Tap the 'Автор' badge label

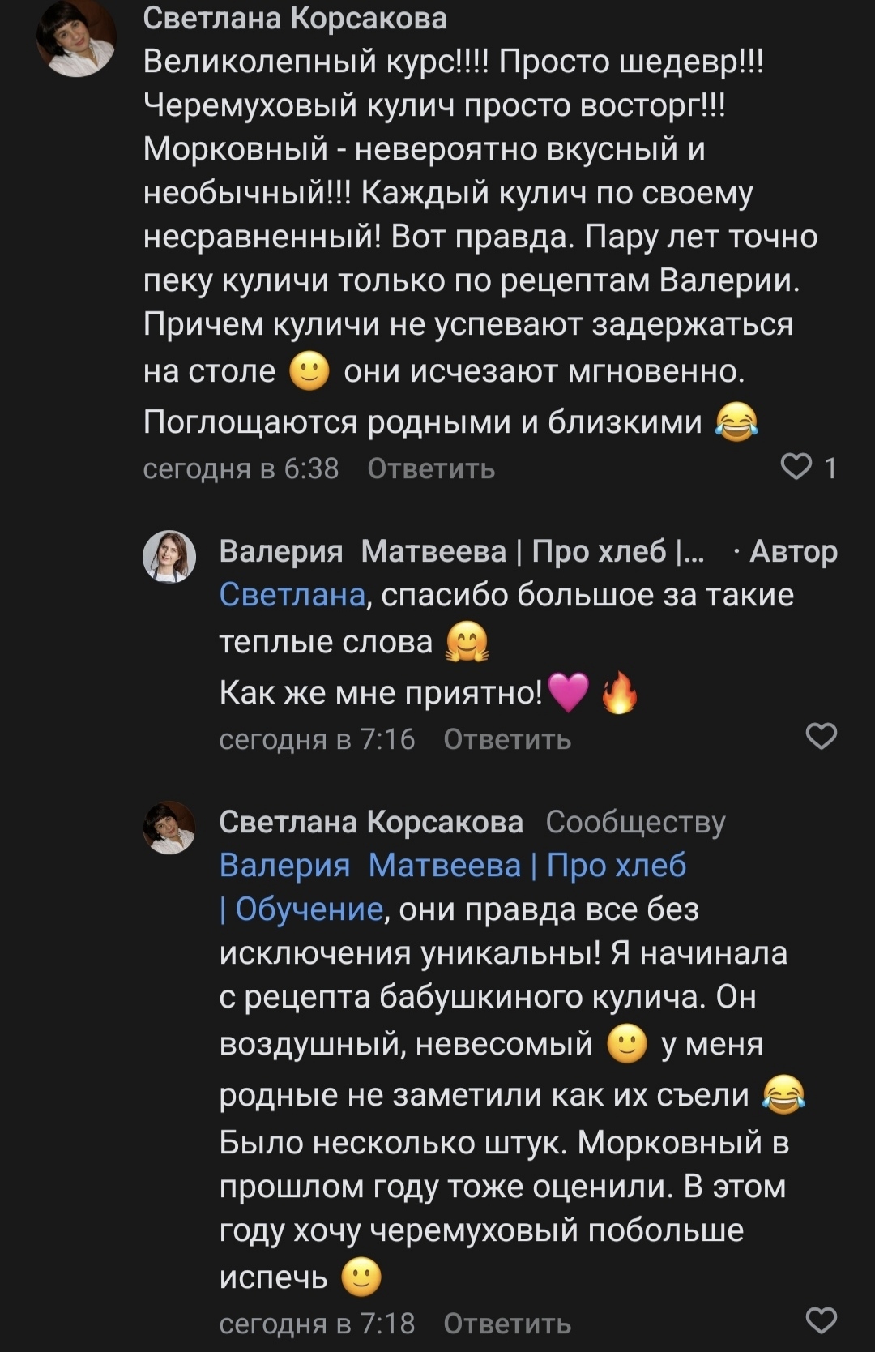pyautogui.click(x=793, y=551)
